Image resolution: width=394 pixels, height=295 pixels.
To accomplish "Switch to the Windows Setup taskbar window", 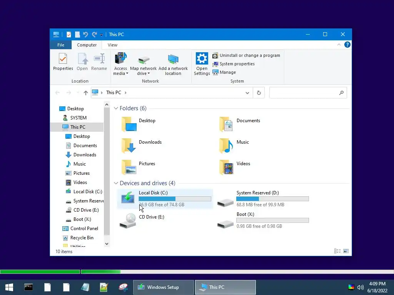I will click(163, 287).
